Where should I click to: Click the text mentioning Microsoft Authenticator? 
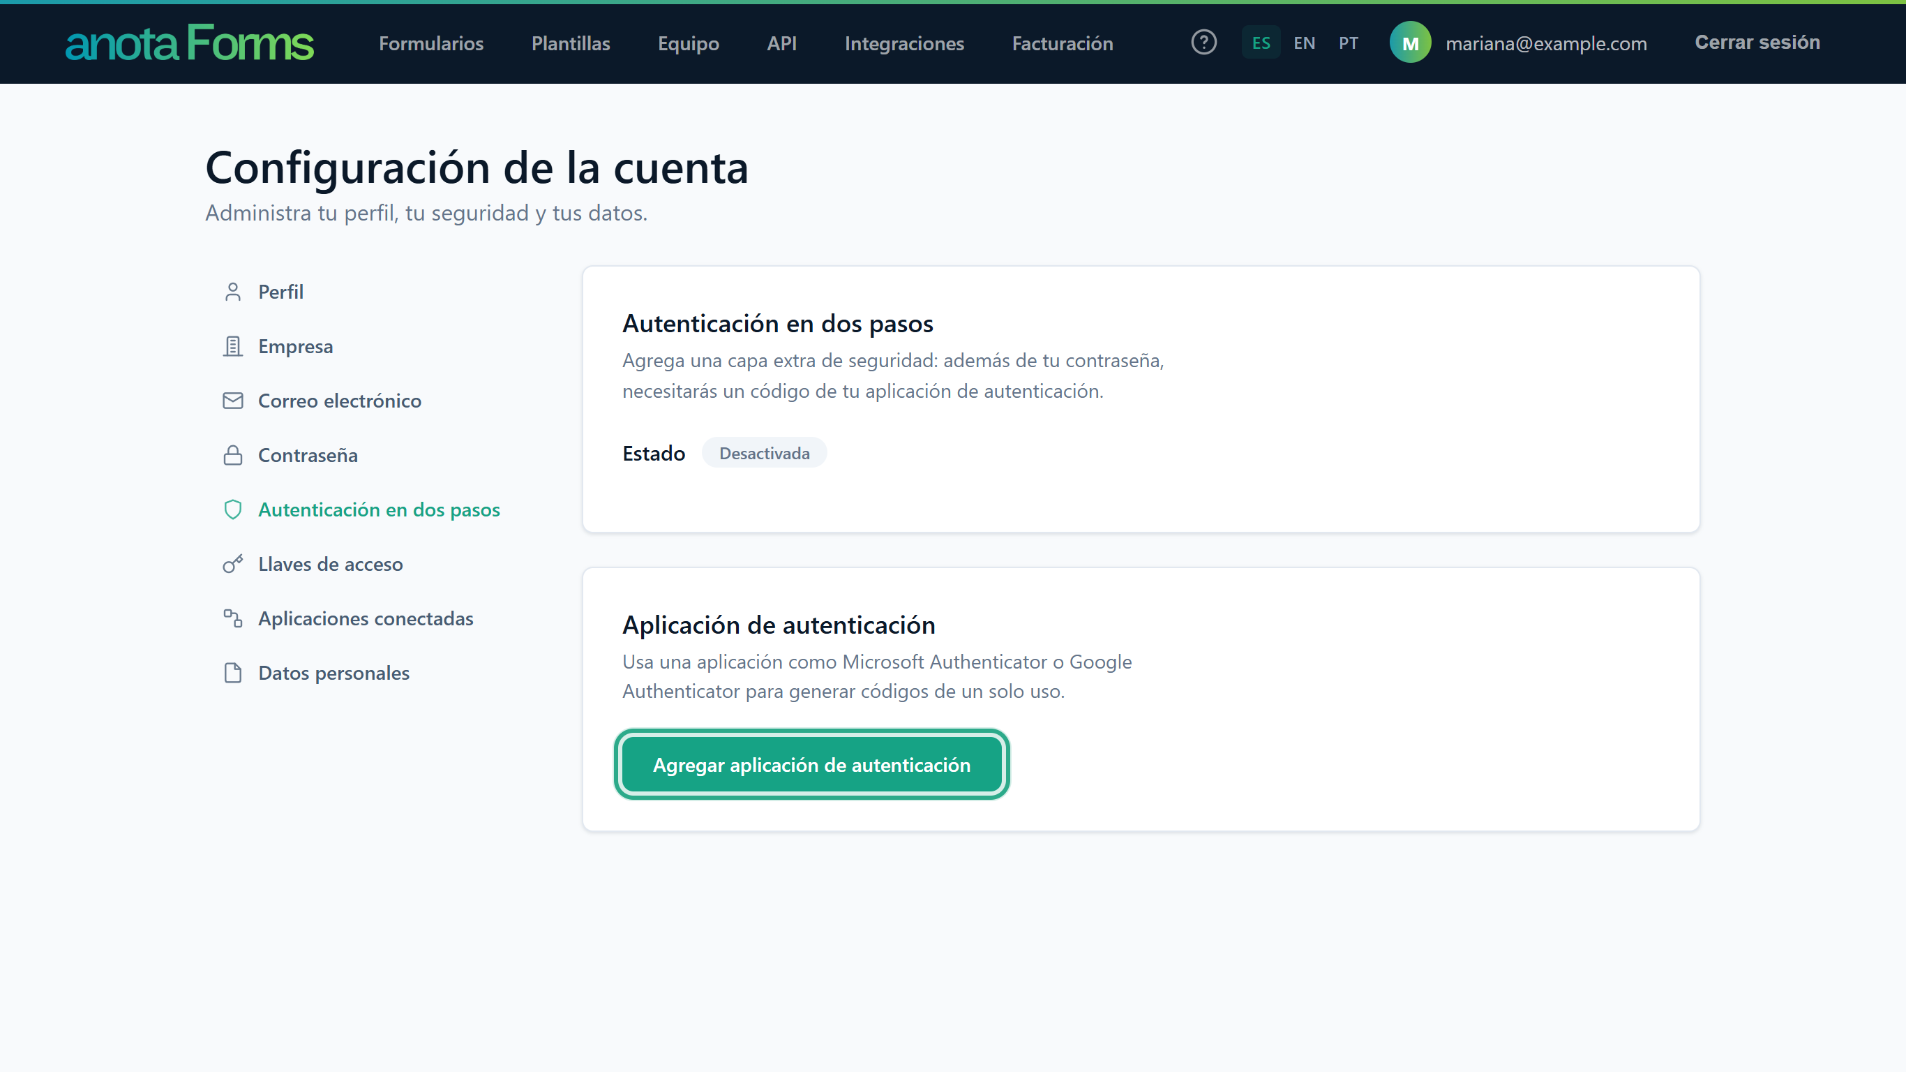(877, 677)
